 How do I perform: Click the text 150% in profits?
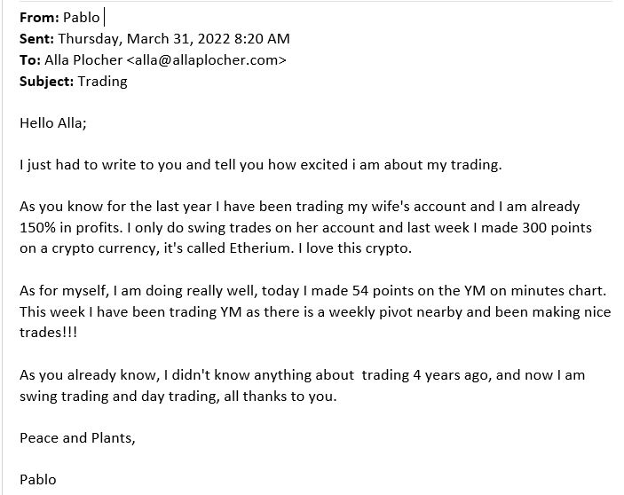pyautogui.click(x=71, y=227)
